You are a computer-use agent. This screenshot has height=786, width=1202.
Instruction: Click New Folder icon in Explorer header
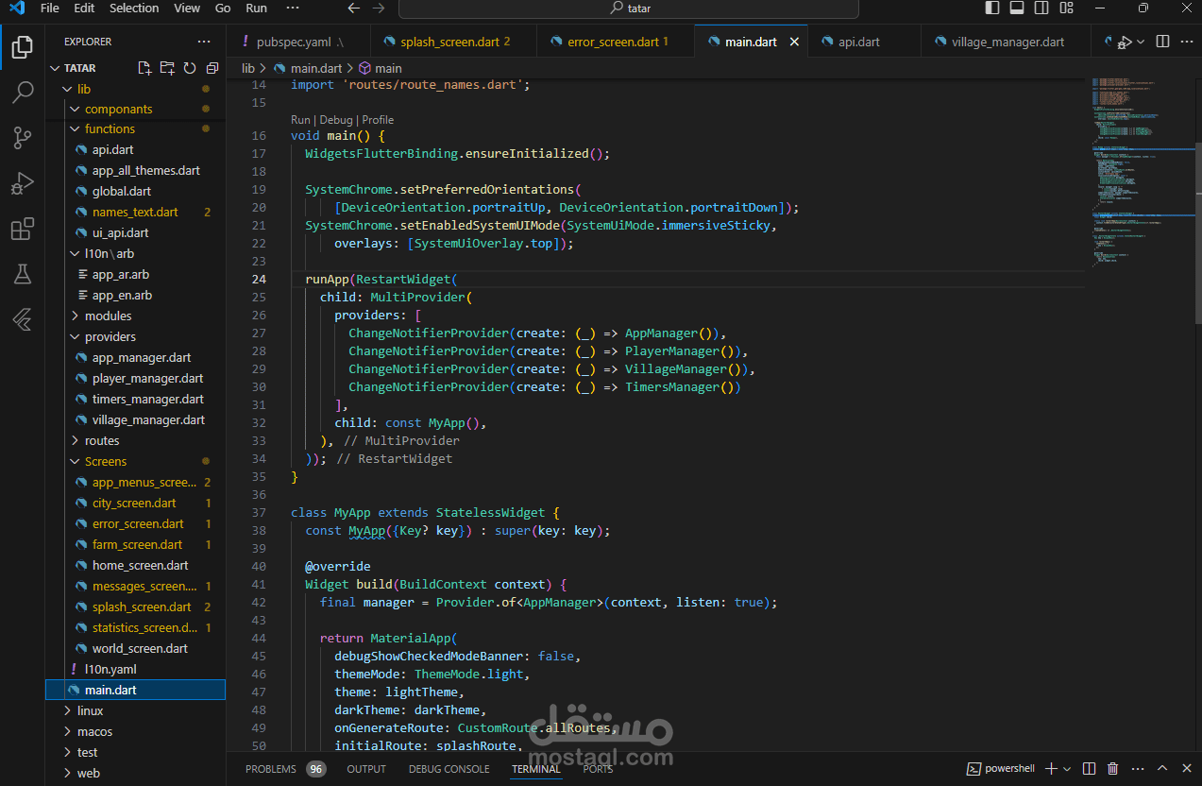point(167,68)
